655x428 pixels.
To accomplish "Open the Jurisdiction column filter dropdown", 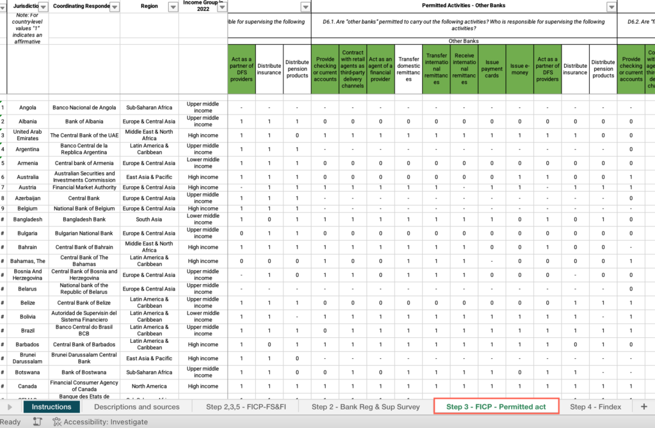I will pos(43,6).
